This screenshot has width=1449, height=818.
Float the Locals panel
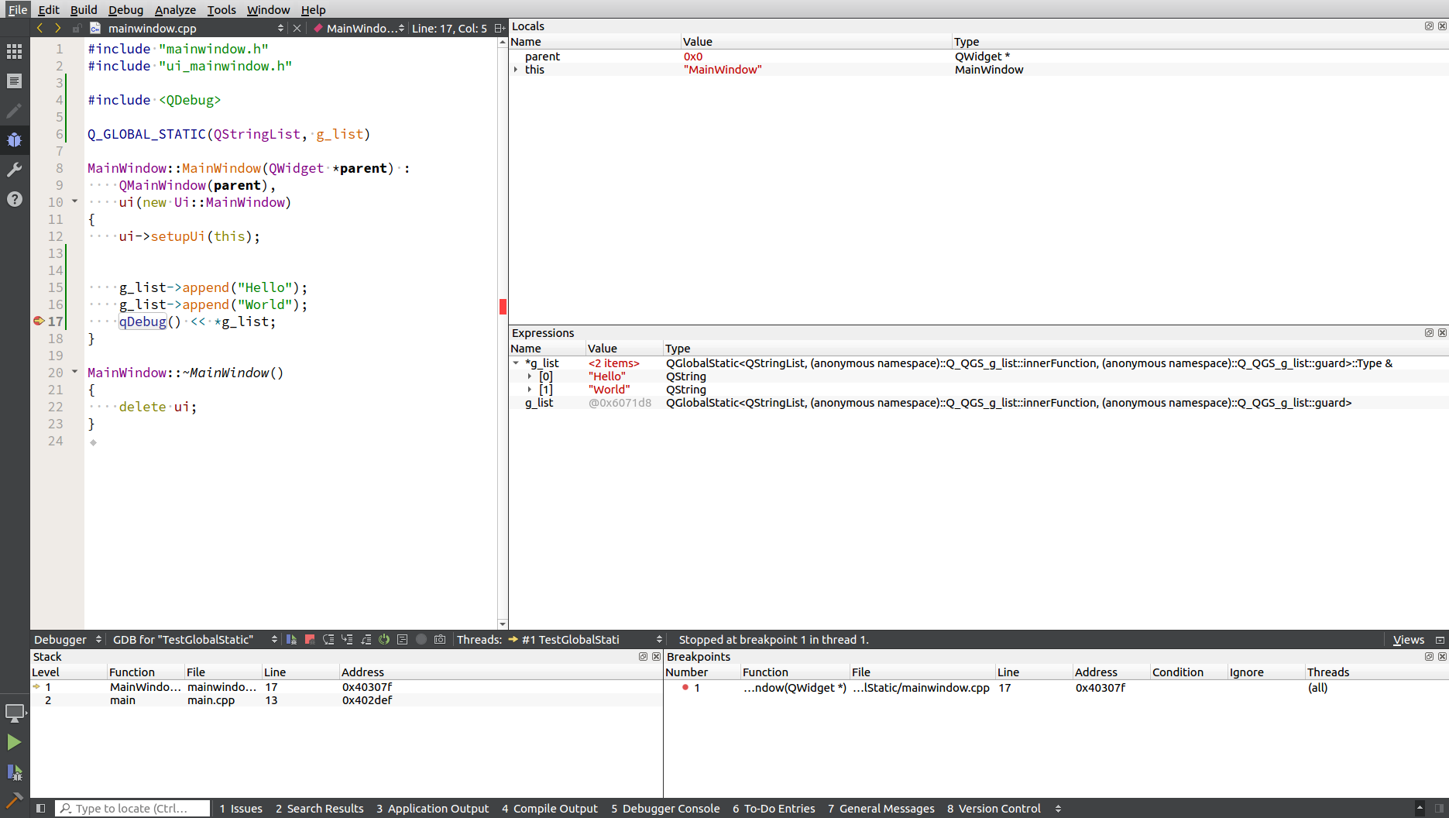(x=1429, y=26)
